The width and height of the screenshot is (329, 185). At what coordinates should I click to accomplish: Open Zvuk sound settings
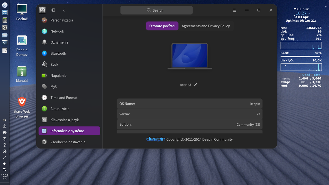(69, 64)
